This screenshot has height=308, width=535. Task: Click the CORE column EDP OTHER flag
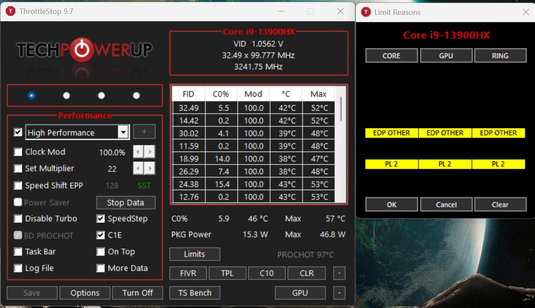pos(391,133)
